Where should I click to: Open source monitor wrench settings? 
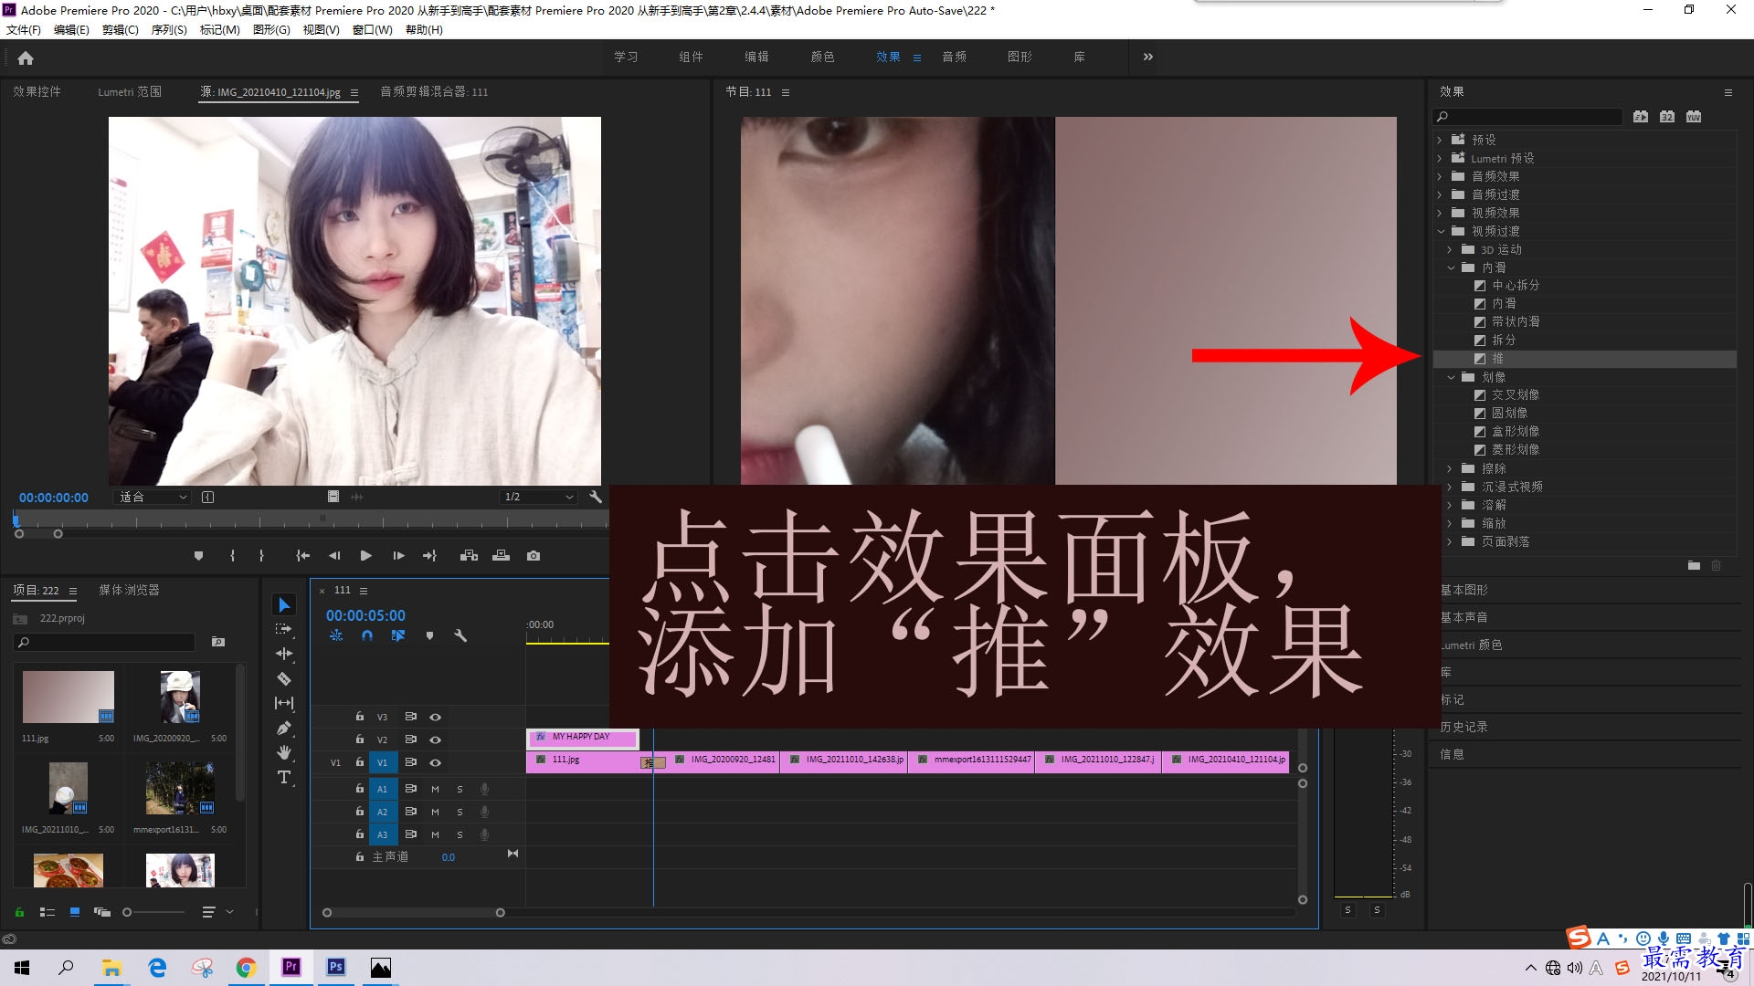pos(596,497)
